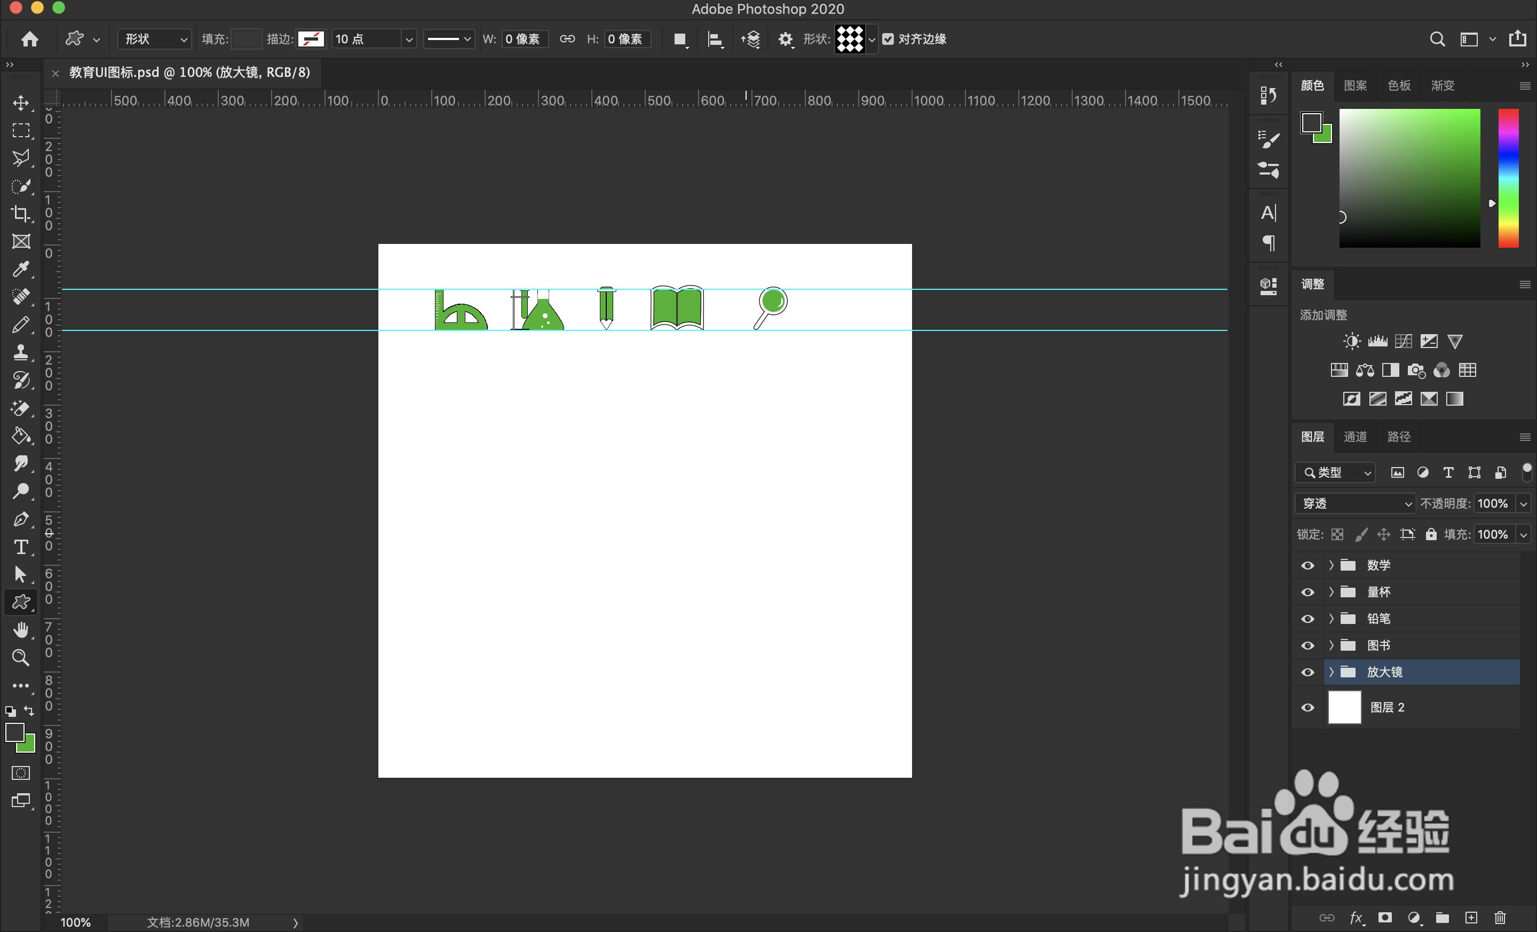Click the stroke width 10 点 field
This screenshot has width=1537, height=932.
[x=366, y=40]
